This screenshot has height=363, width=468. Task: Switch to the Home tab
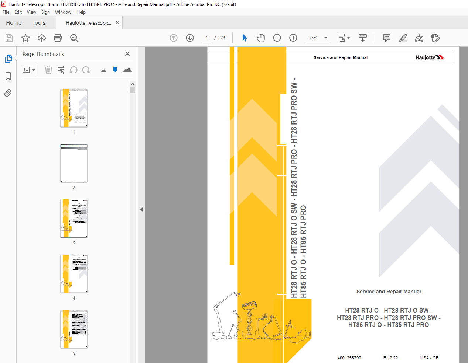point(14,23)
